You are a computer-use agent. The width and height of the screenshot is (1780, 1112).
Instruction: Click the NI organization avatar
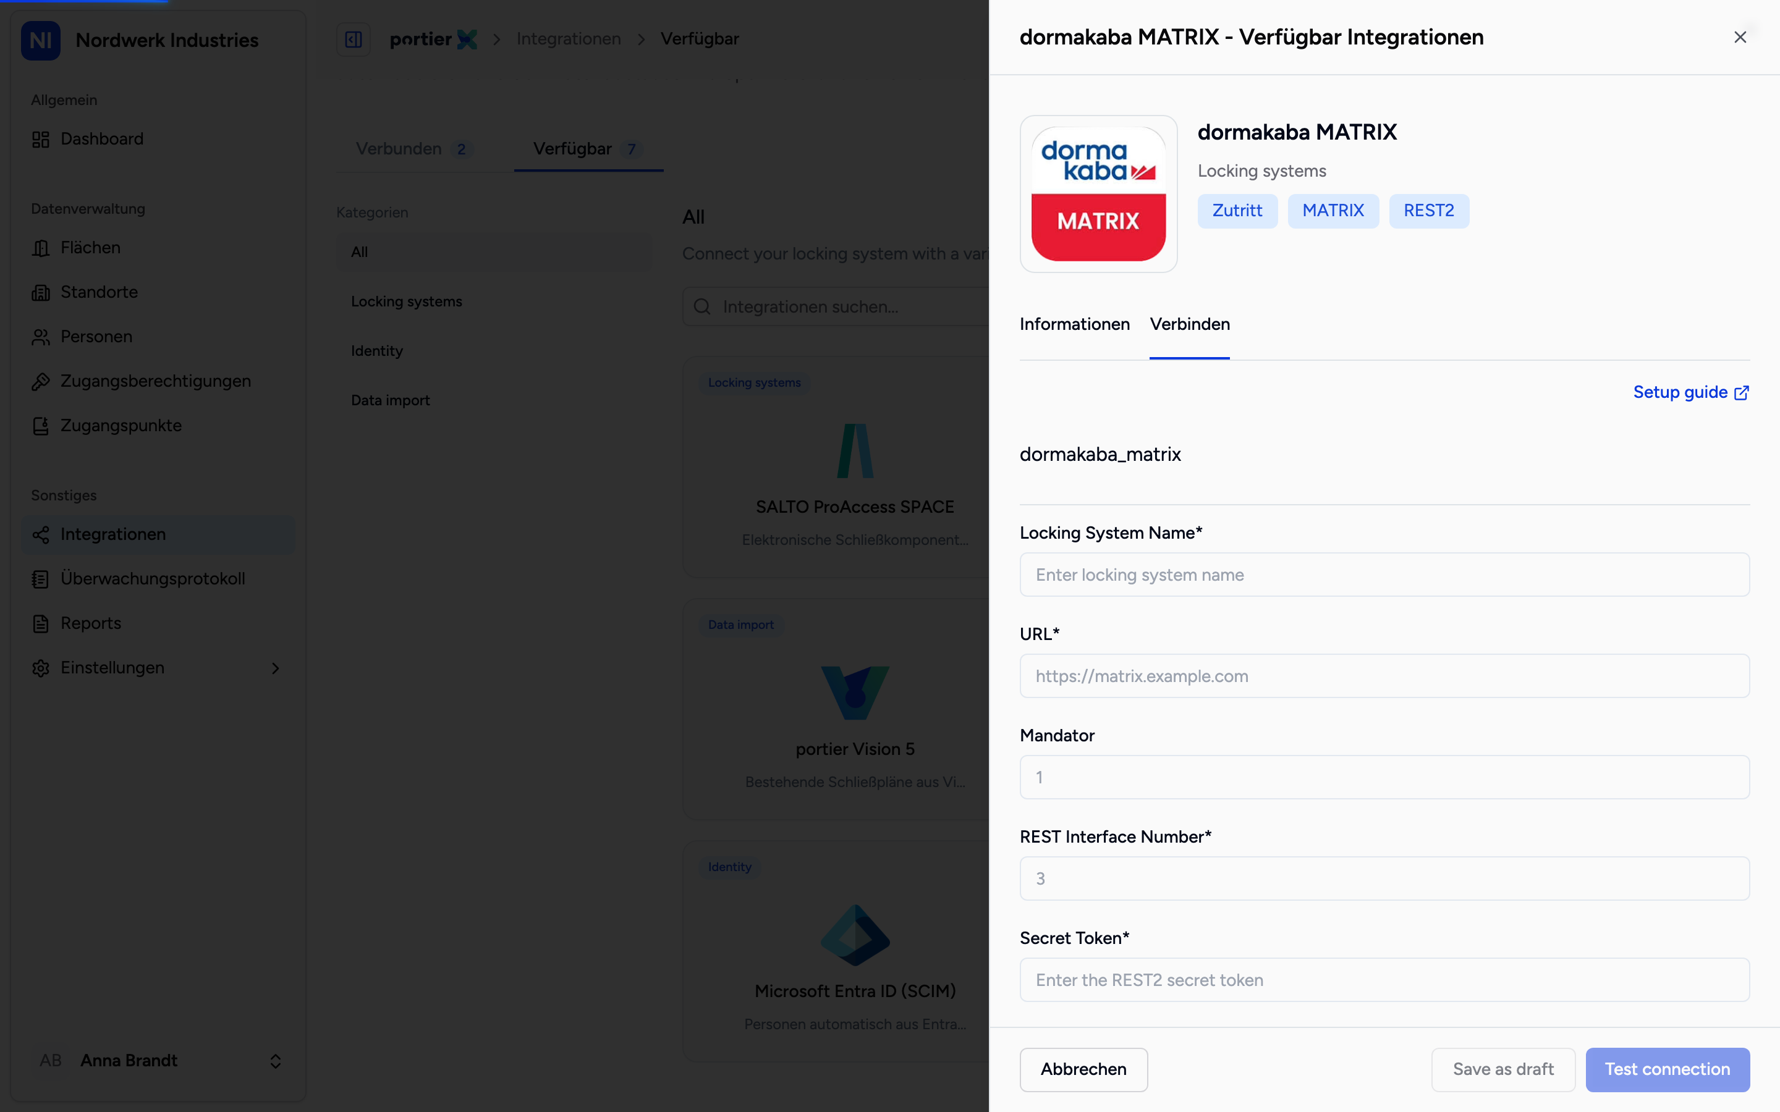(x=40, y=40)
